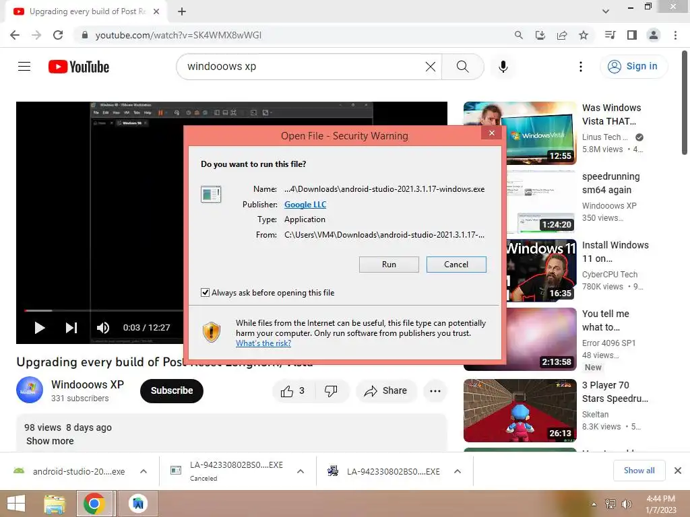Close the downloads bar
Screen dimensions: 690x517
pos(678,471)
